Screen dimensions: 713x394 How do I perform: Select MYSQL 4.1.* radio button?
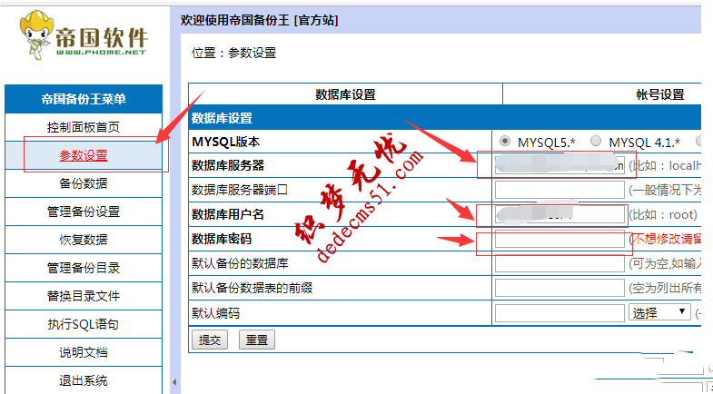(595, 142)
